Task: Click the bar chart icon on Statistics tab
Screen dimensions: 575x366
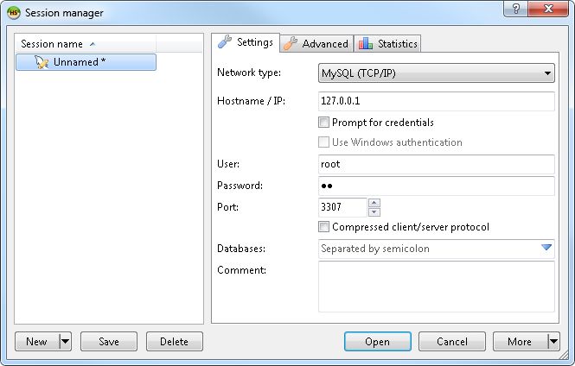Action: point(366,43)
